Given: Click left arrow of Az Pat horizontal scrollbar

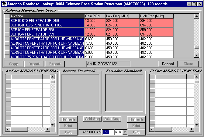Looking at the screenshot, I should click(x=8, y=129).
